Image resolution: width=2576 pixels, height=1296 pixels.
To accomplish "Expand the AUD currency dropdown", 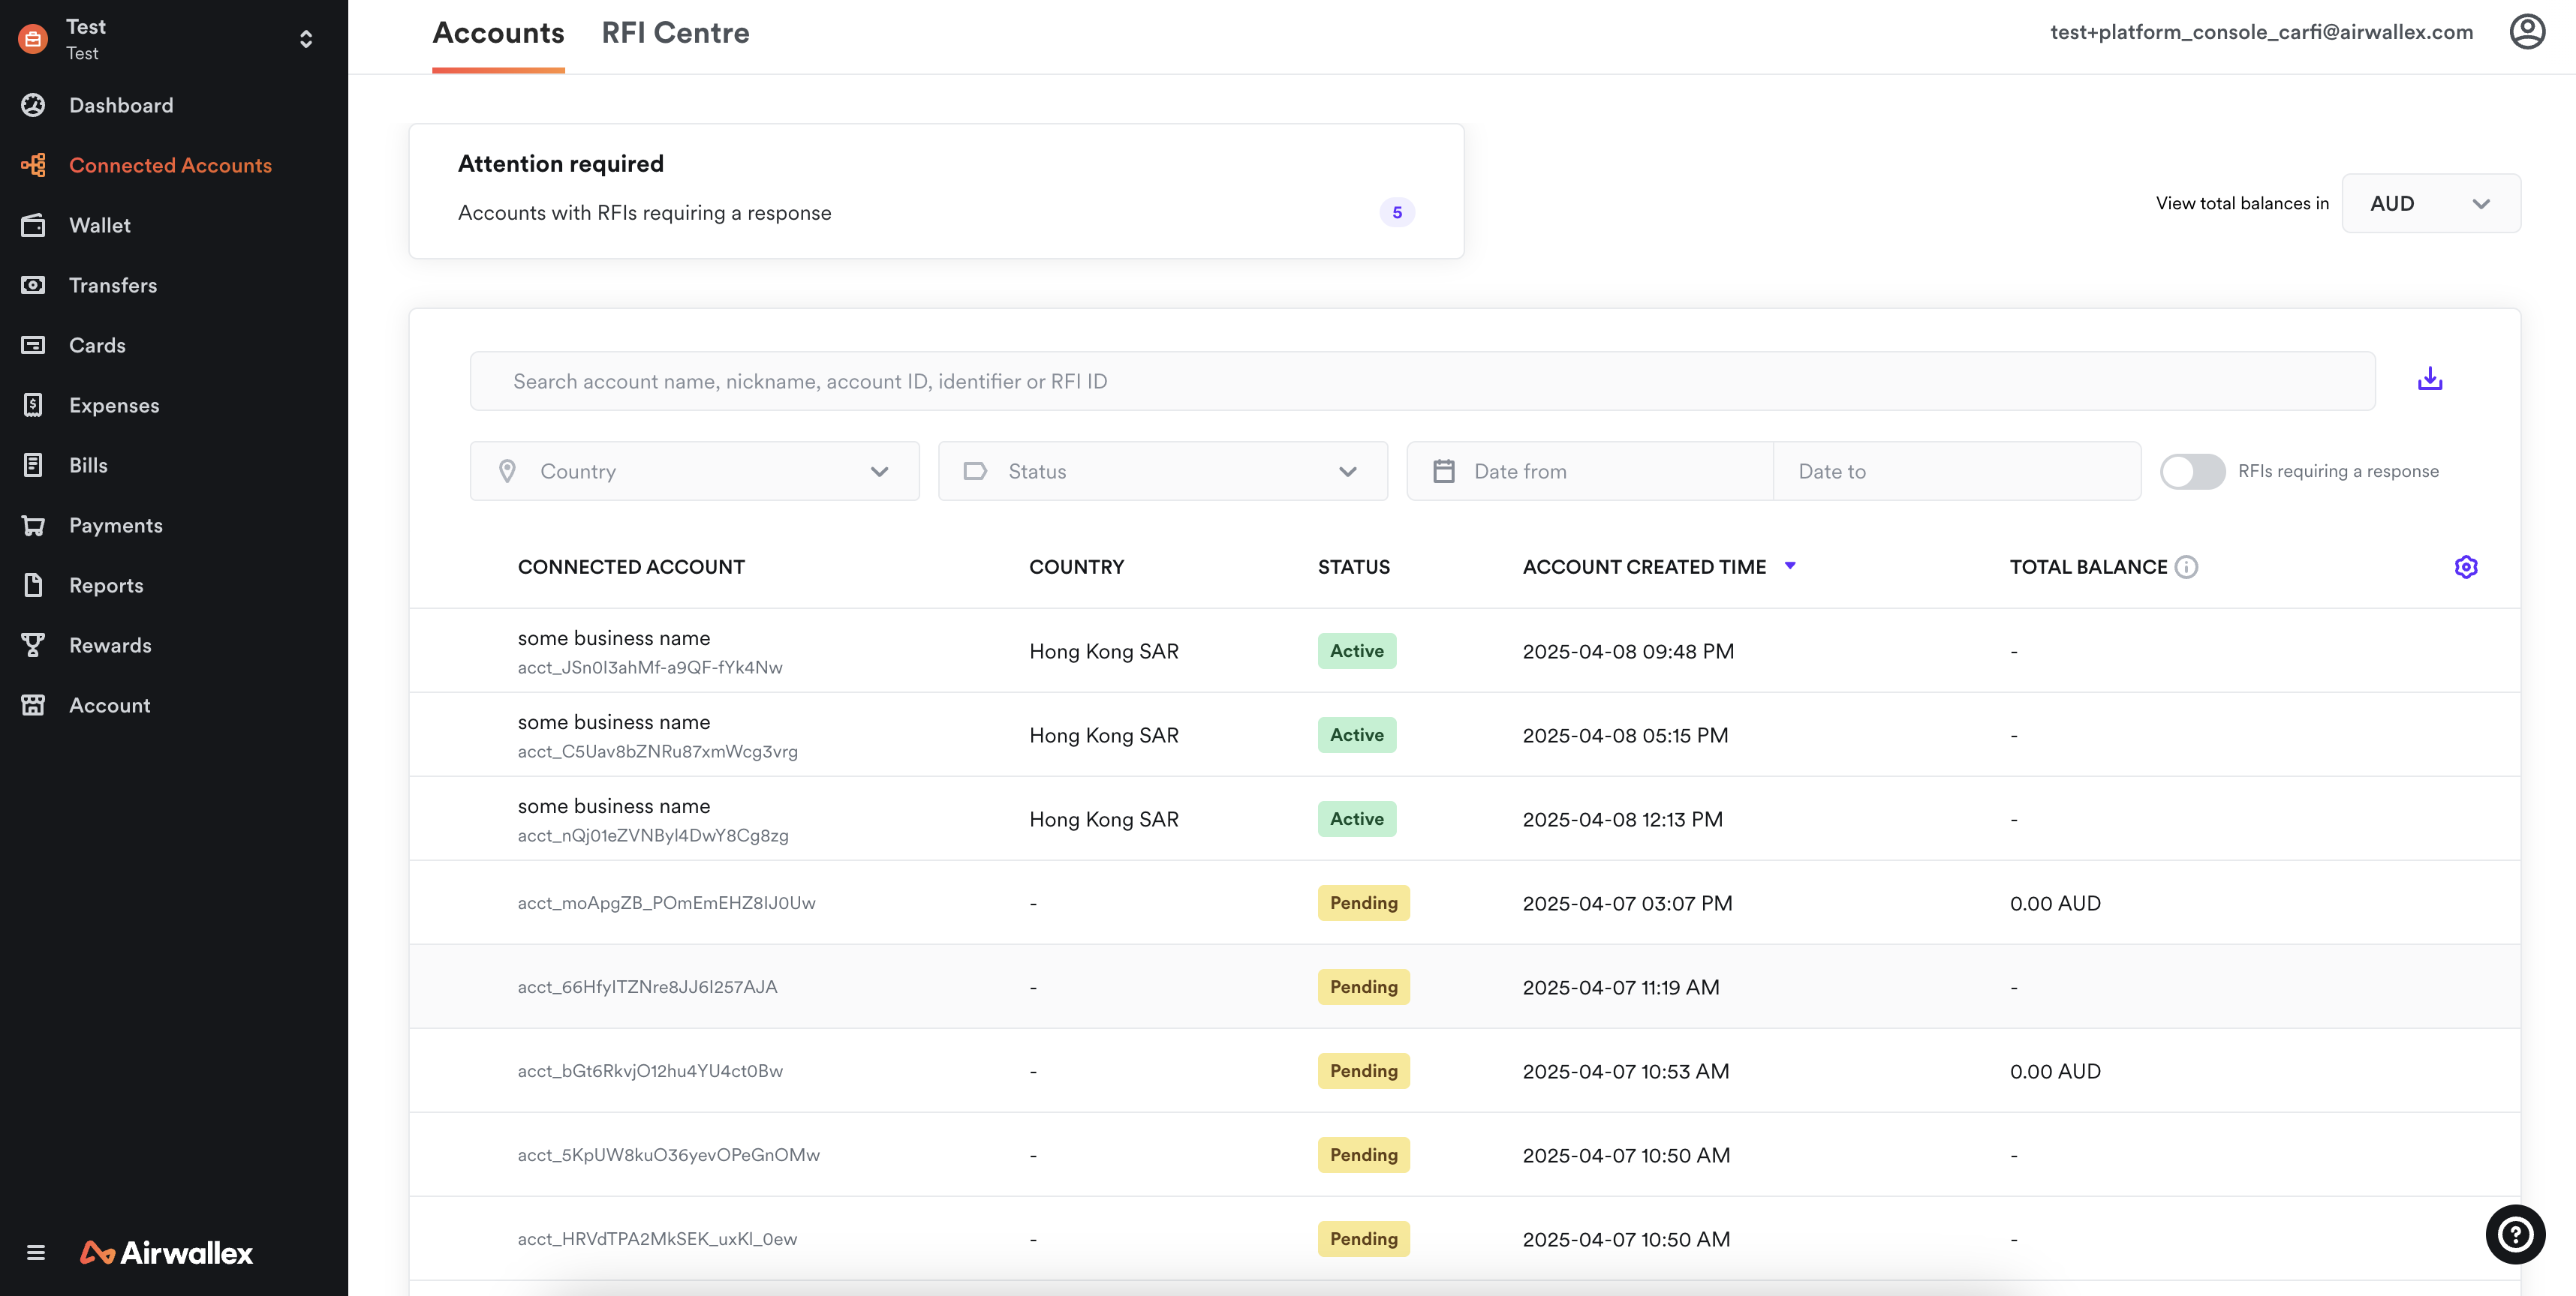I will pyautogui.click(x=2430, y=204).
